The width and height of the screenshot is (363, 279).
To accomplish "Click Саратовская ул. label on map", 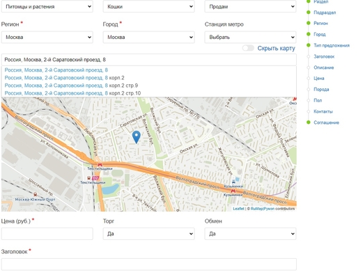I will point(133,120).
